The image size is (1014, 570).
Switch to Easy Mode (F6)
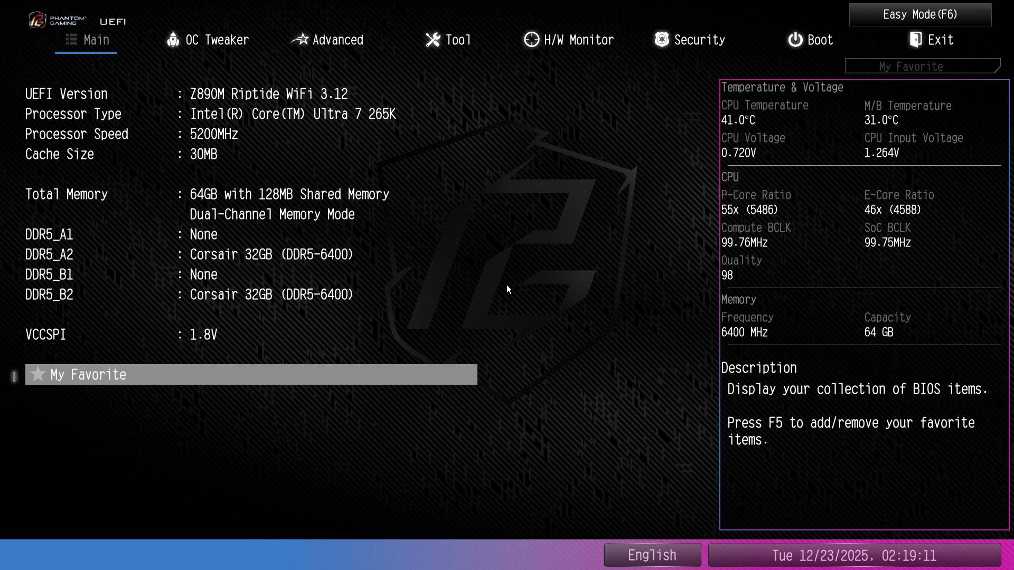[920, 15]
